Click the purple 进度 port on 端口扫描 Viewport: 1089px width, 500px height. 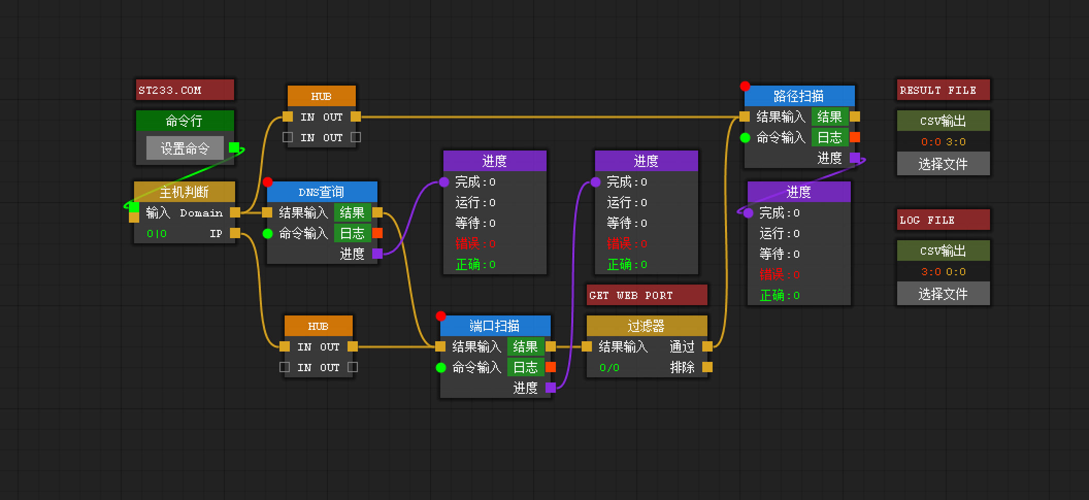click(551, 388)
